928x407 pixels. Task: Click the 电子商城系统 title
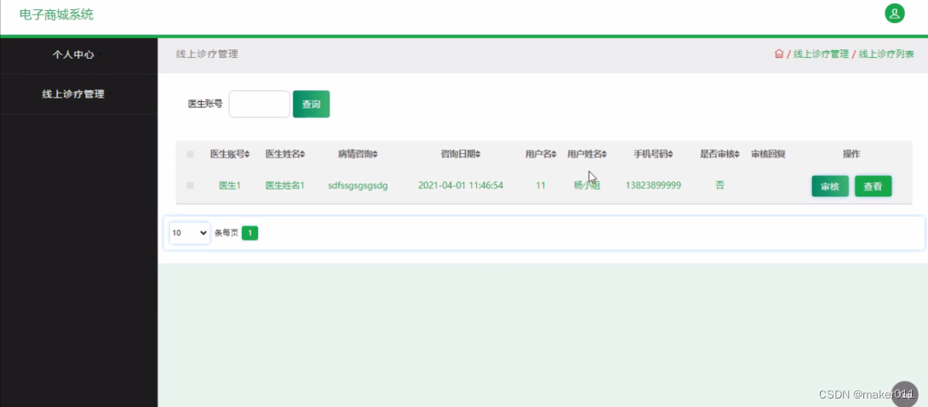(56, 14)
